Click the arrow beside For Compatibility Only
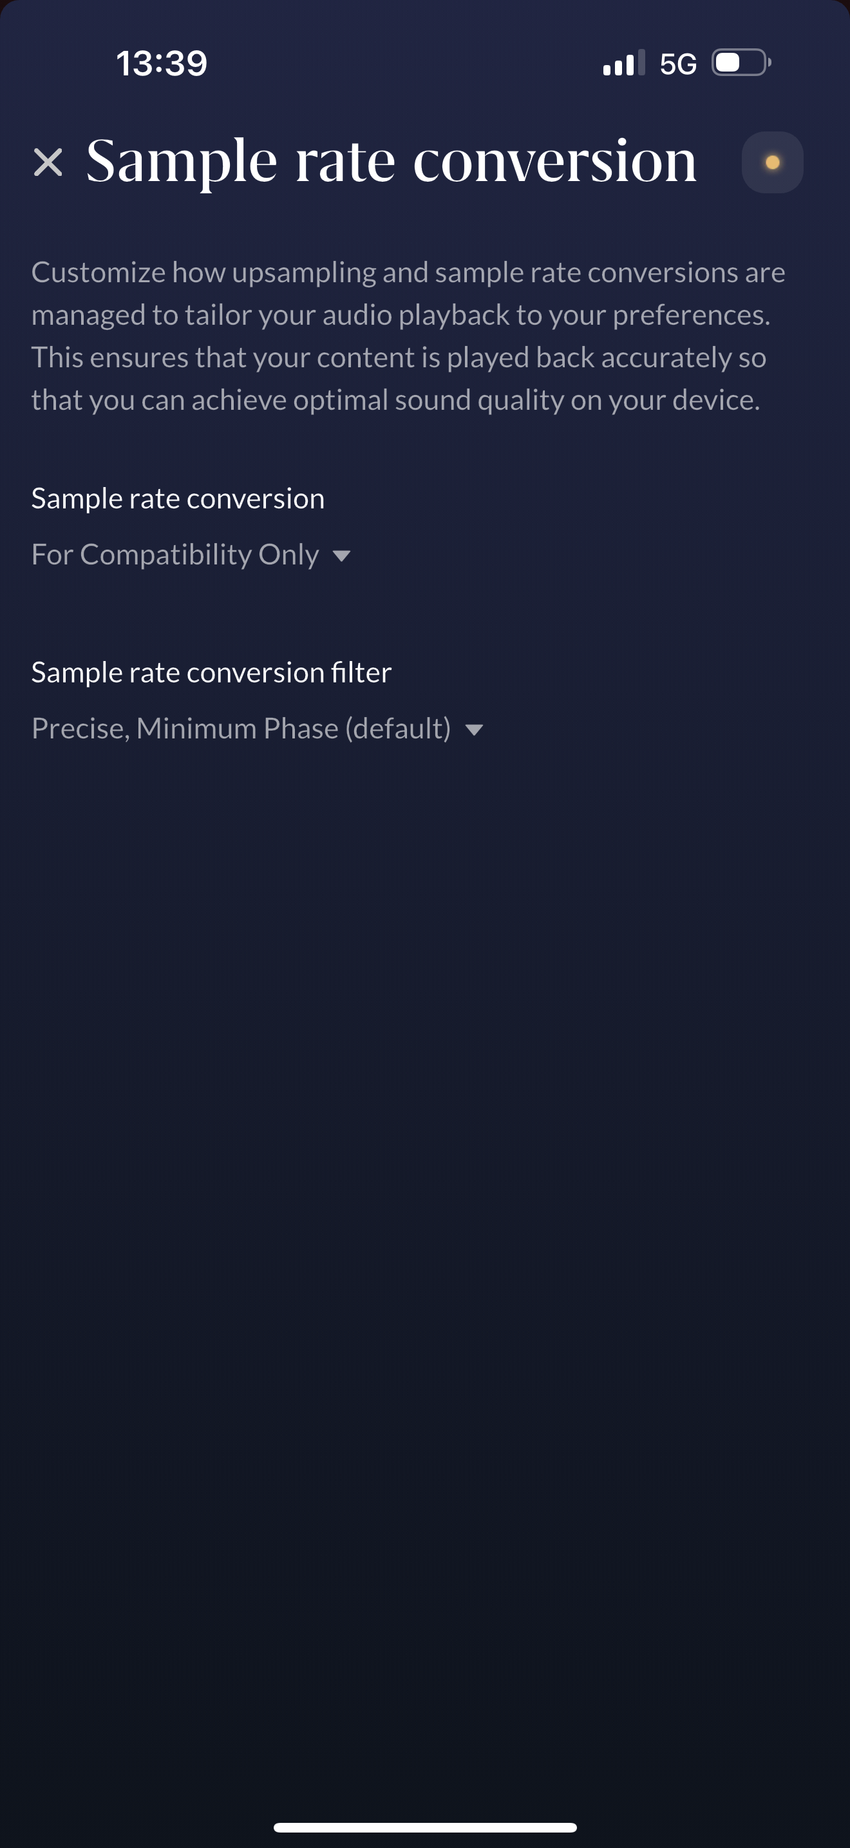The width and height of the screenshot is (850, 1848). tap(342, 556)
